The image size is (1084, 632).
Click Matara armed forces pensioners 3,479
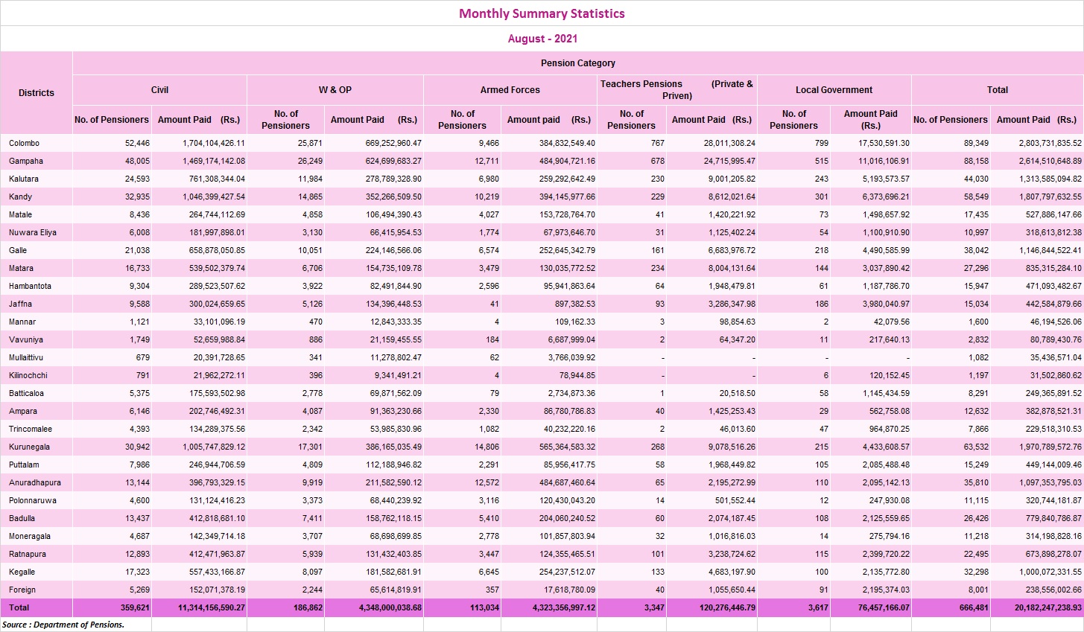point(489,268)
